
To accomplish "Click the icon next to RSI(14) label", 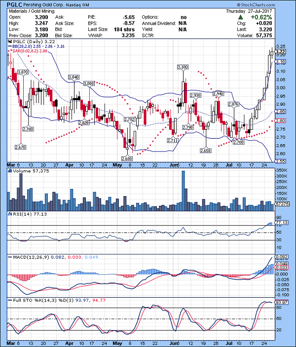I will click(x=10, y=214).
